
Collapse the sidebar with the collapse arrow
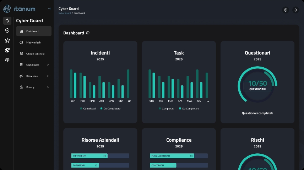pos(49,9)
